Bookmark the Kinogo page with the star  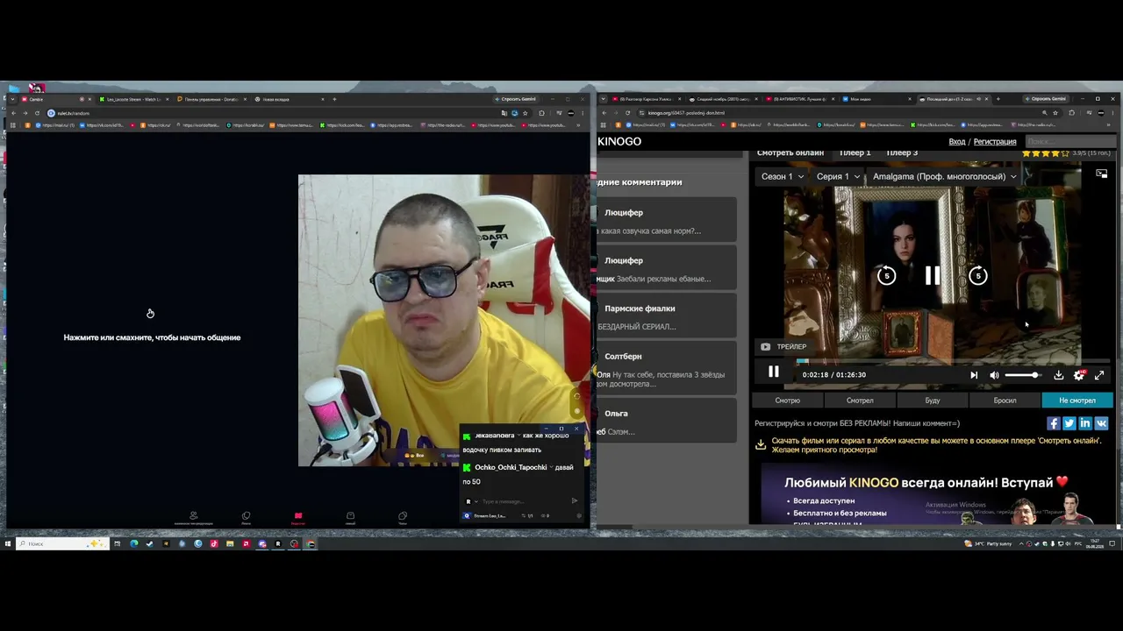point(1057,113)
